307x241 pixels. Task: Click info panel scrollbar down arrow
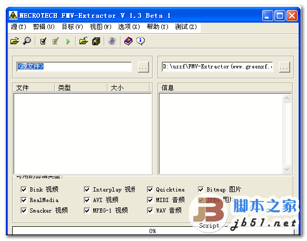[x=287, y=169]
